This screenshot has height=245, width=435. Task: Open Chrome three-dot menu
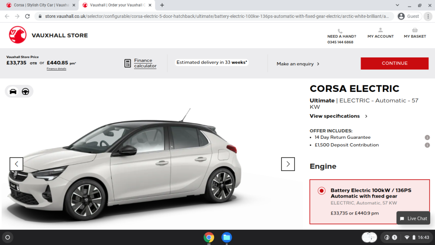coord(428,17)
